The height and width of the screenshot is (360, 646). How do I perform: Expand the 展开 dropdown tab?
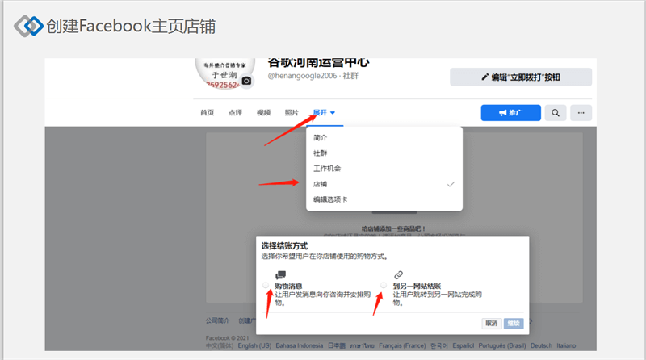point(324,112)
